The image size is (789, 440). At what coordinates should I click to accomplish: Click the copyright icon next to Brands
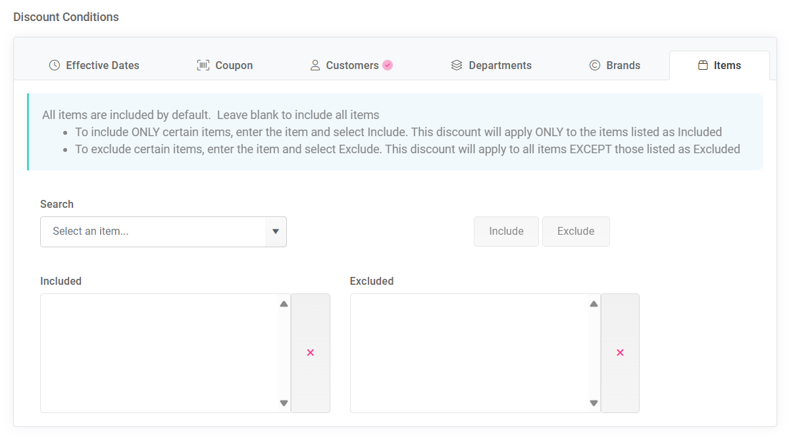pos(595,65)
